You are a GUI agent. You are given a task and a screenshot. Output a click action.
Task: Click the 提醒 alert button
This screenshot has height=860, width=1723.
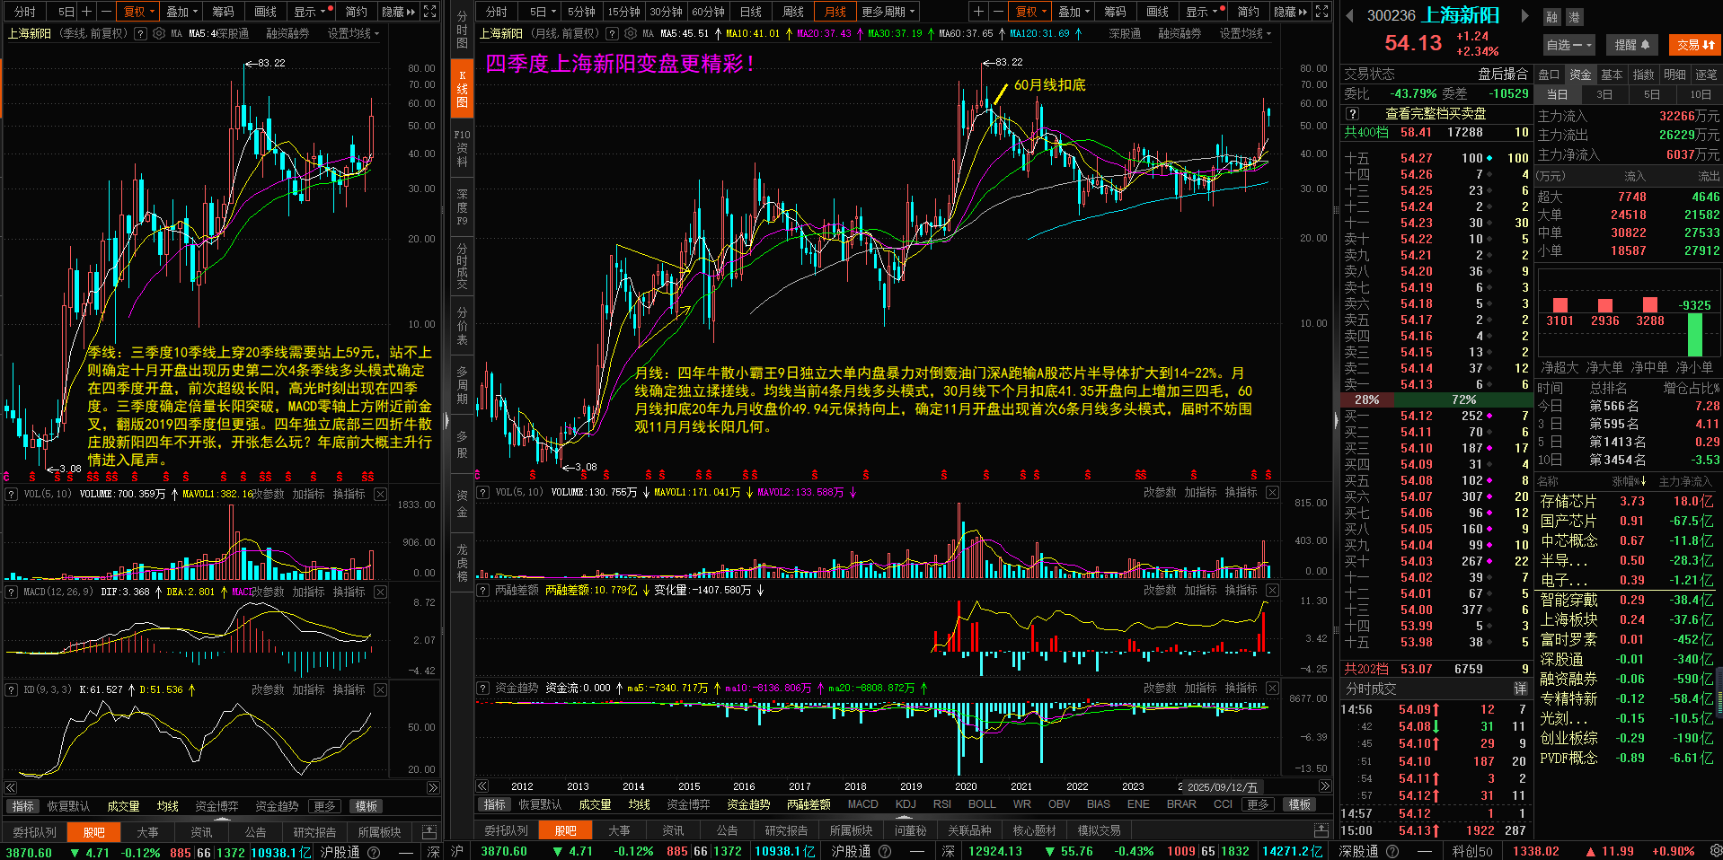[x=1631, y=45]
